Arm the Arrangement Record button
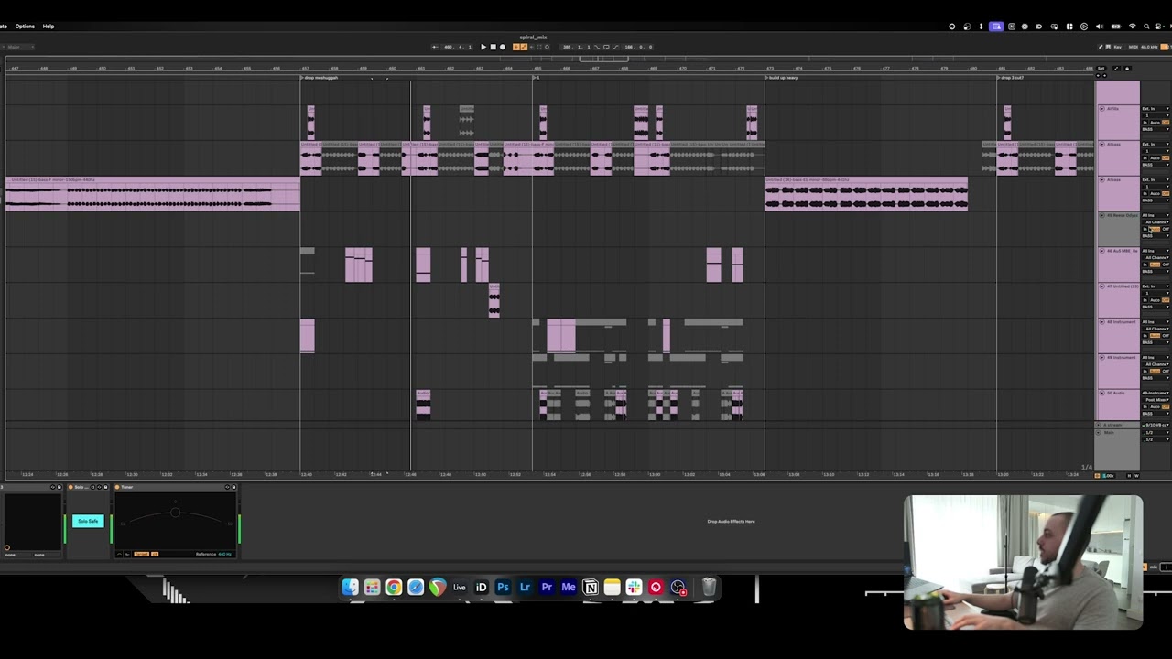The image size is (1172, 659). (x=502, y=47)
